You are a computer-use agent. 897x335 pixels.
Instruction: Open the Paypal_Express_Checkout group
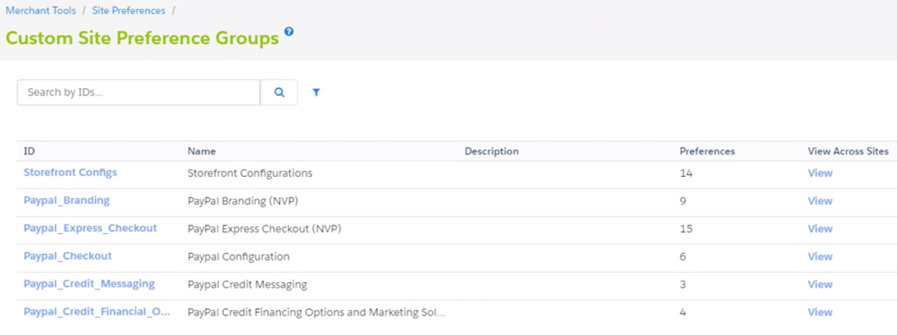[90, 228]
